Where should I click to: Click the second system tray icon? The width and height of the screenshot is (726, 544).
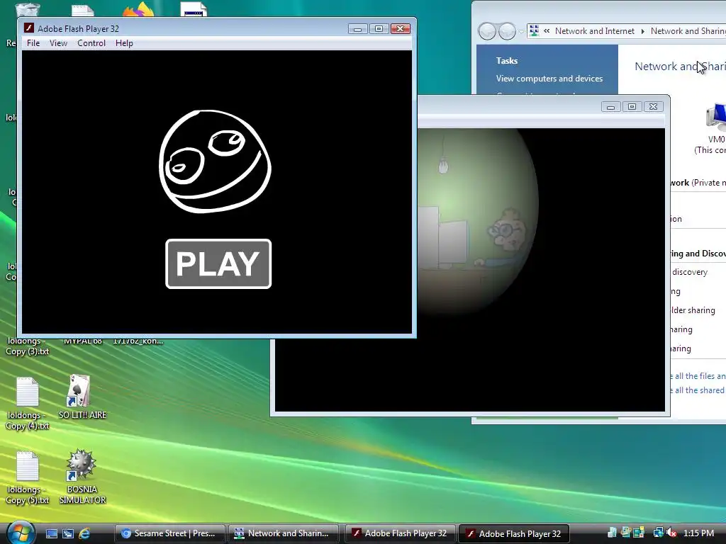[626, 533]
